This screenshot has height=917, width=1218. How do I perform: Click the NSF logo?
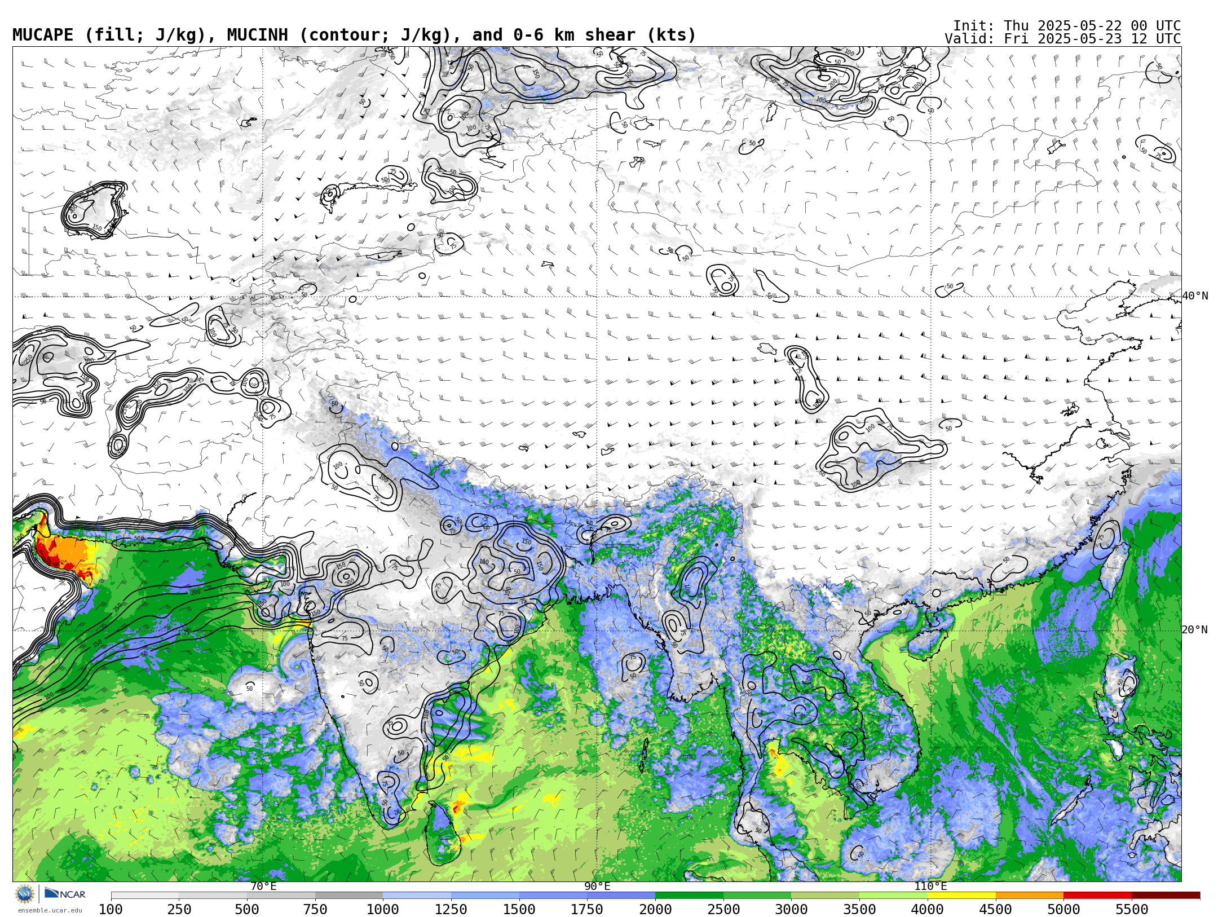coord(25,894)
